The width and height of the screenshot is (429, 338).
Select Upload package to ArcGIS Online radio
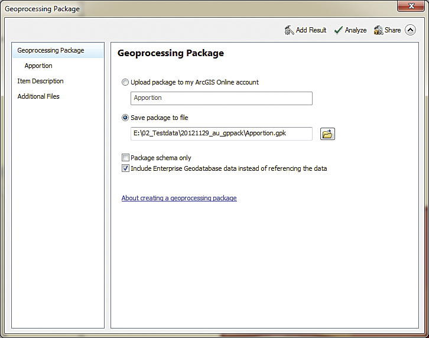125,83
